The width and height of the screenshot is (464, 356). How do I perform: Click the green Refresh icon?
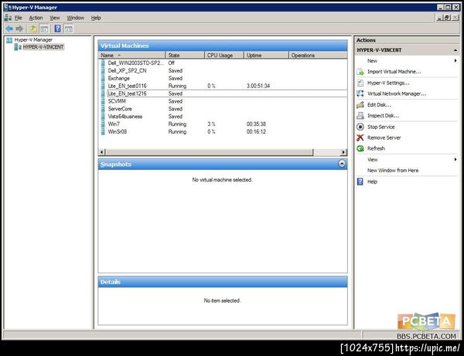tap(360, 148)
